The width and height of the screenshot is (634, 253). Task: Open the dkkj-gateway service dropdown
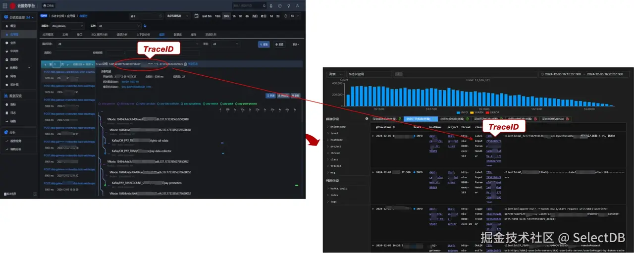pyautogui.click(x=68, y=26)
